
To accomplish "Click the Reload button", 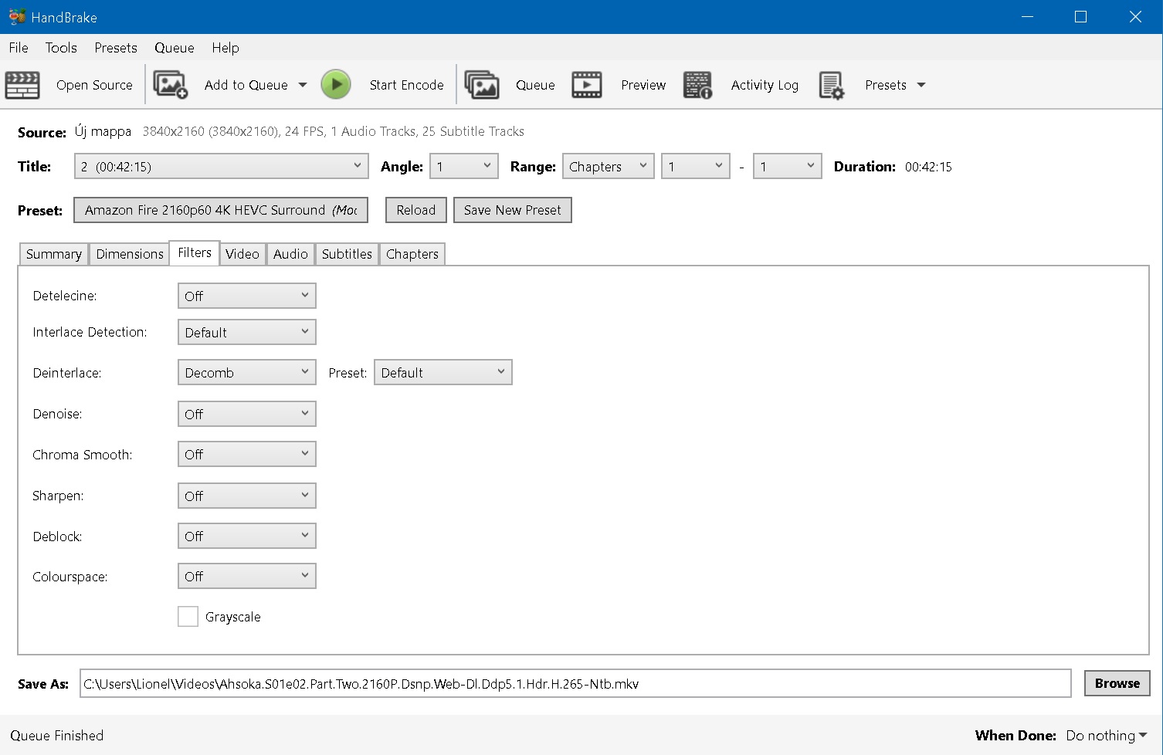I will pyautogui.click(x=416, y=210).
